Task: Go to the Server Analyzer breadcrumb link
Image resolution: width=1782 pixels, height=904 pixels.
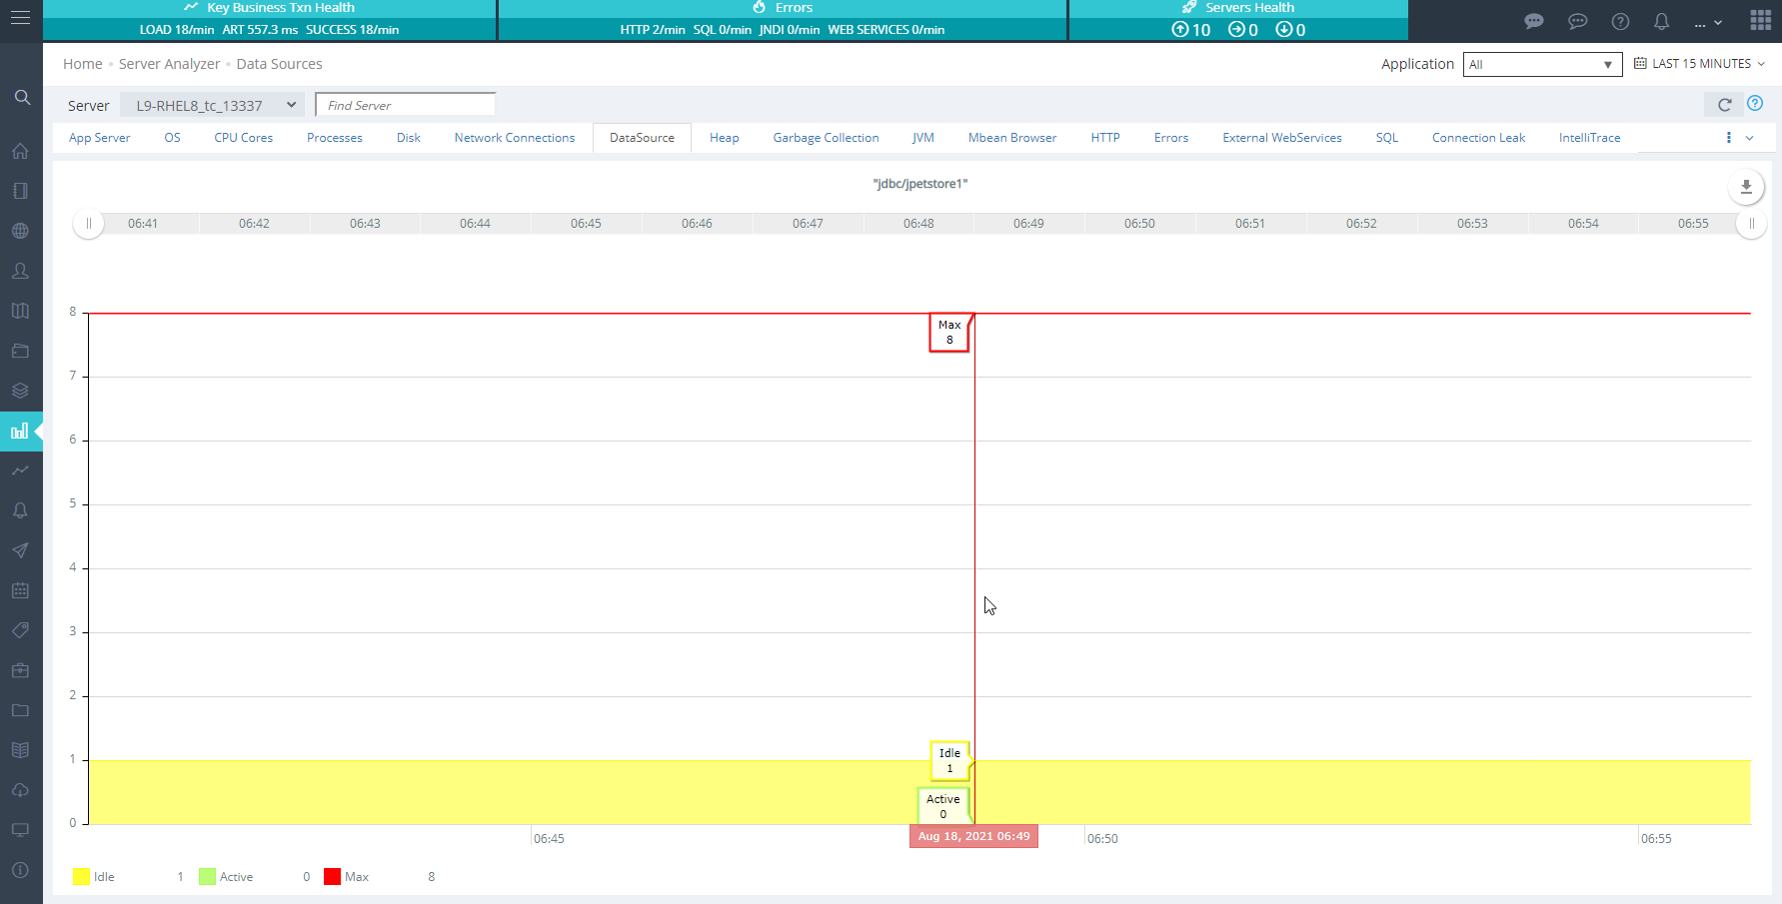Action: coord(169,64)
